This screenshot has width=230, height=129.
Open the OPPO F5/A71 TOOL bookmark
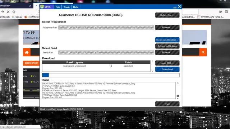click(x=211, y=17)
